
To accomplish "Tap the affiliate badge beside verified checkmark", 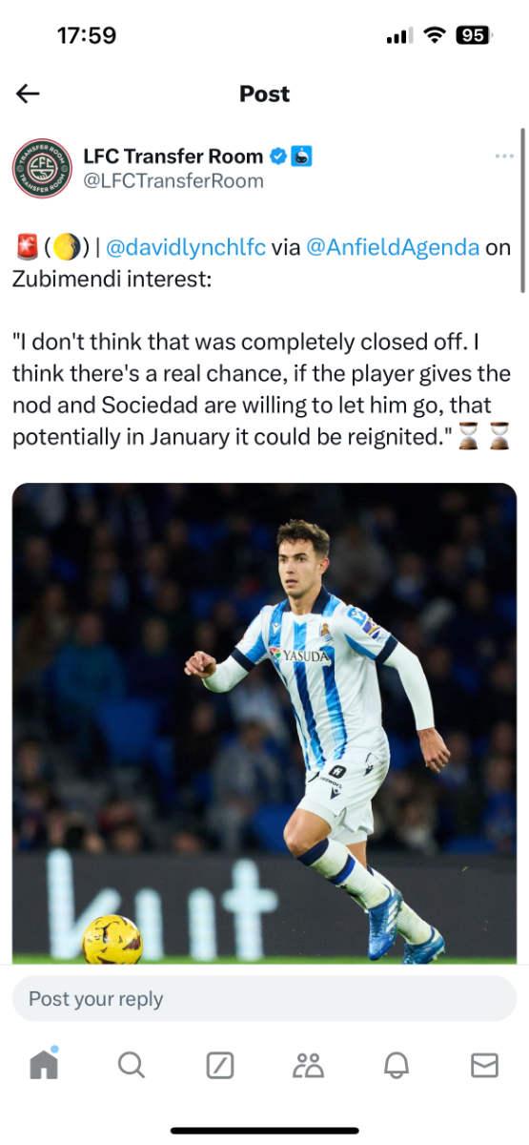I will (301, 156).
